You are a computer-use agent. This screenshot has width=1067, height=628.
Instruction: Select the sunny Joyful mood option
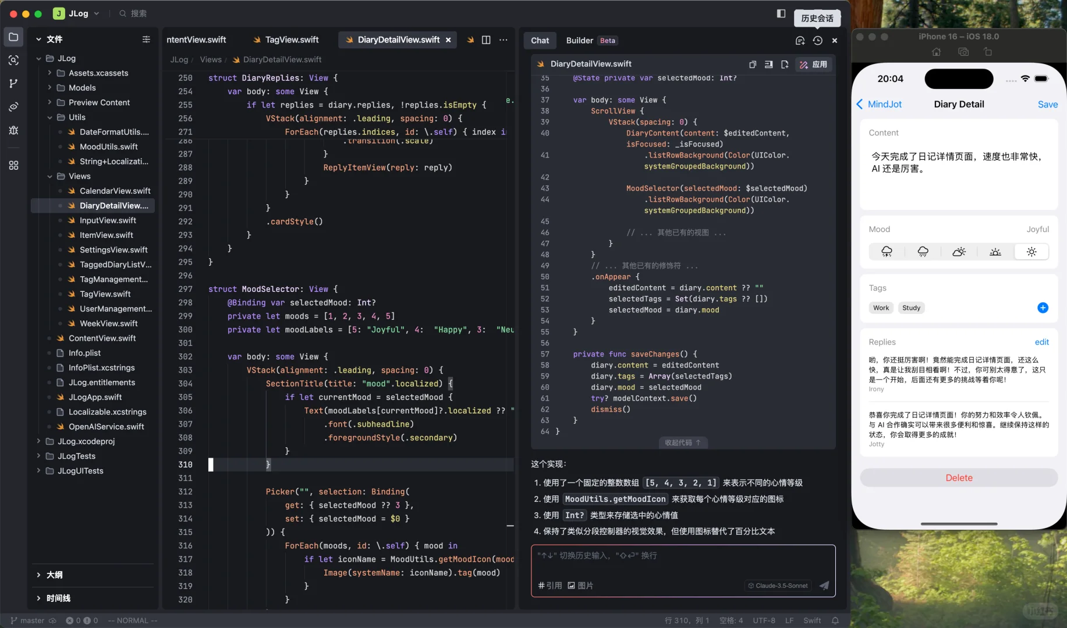click(x=1031, y=252)
